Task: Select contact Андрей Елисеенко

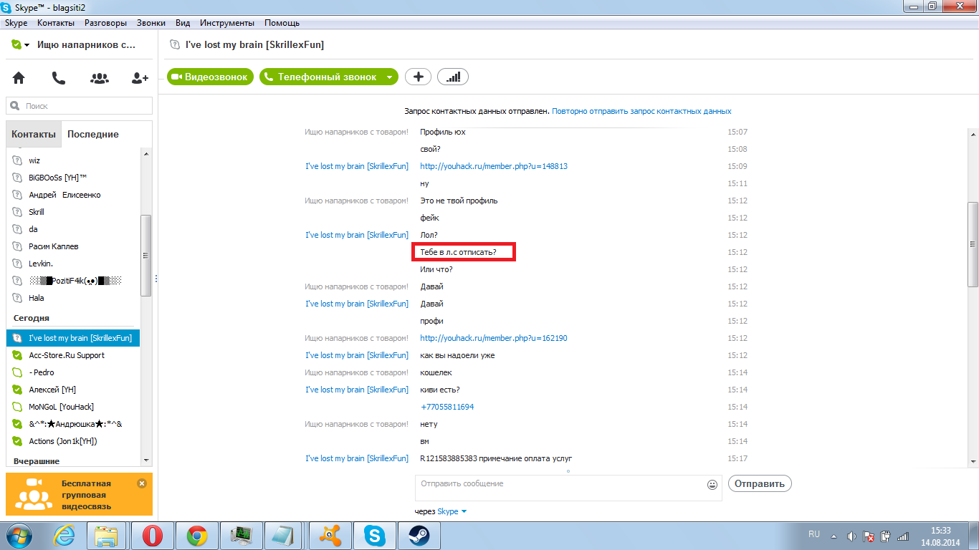Action: click(73, 195)
